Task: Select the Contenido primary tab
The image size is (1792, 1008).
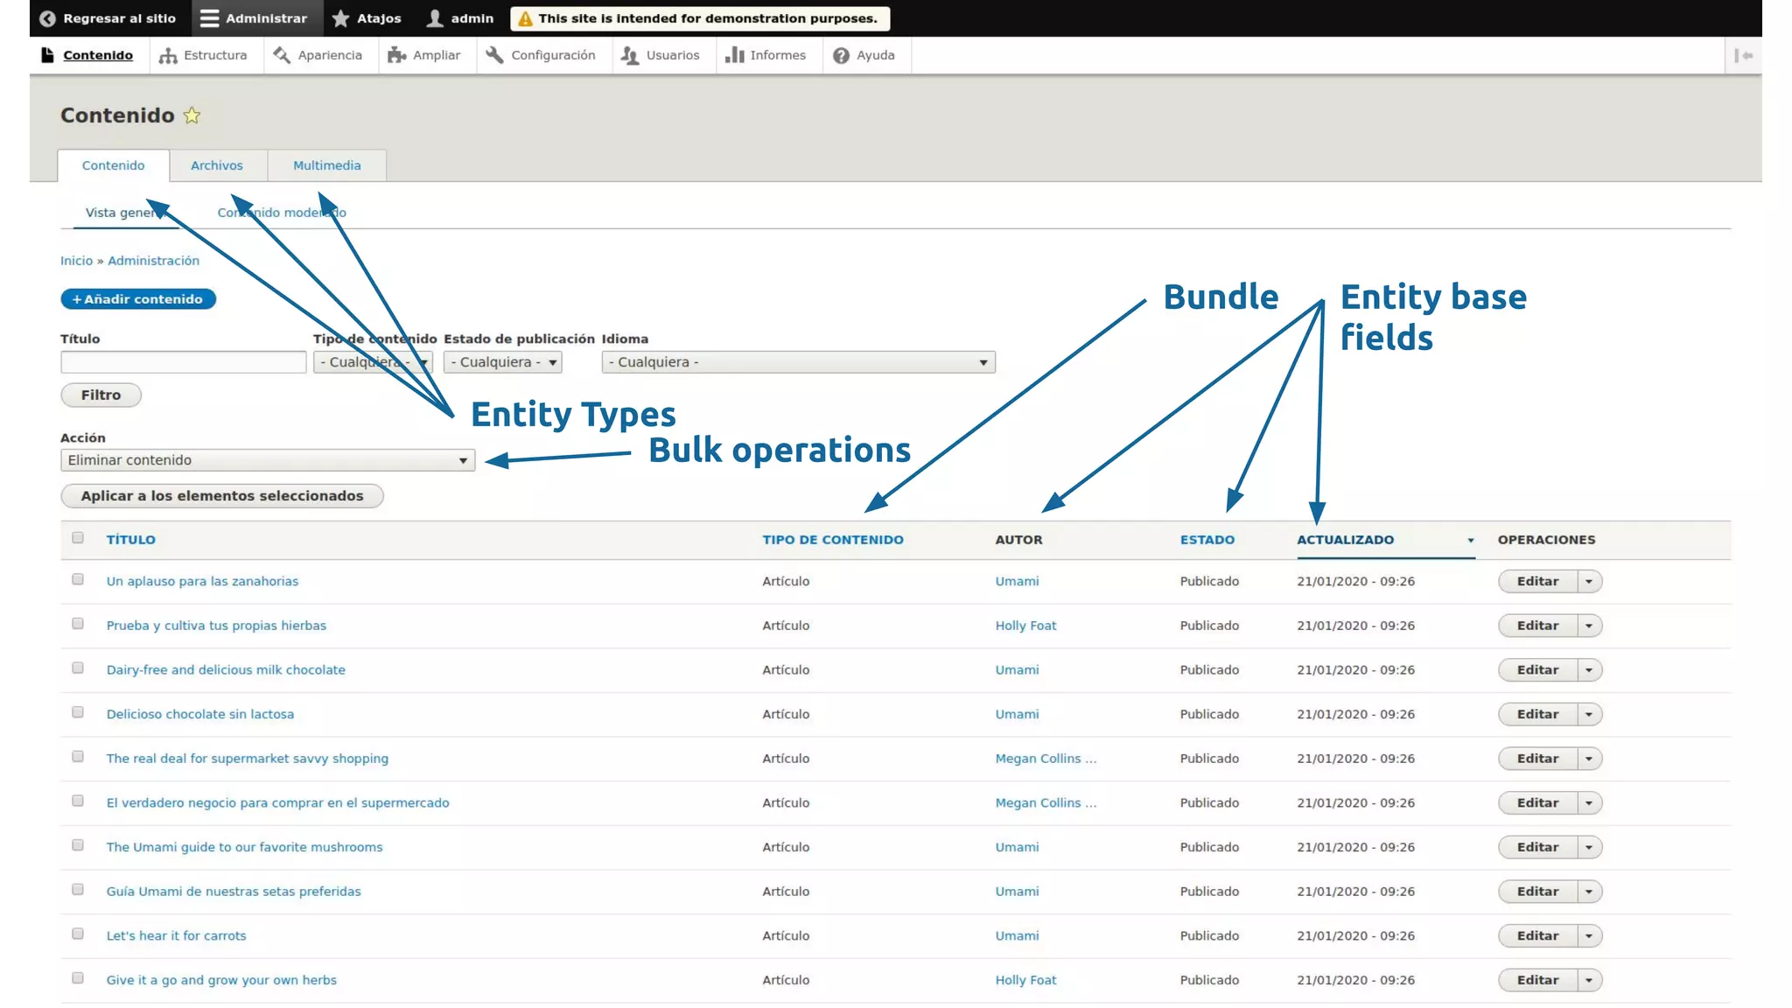Action: (114, 165)
